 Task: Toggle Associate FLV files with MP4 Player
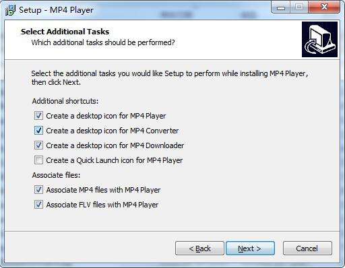38,205
